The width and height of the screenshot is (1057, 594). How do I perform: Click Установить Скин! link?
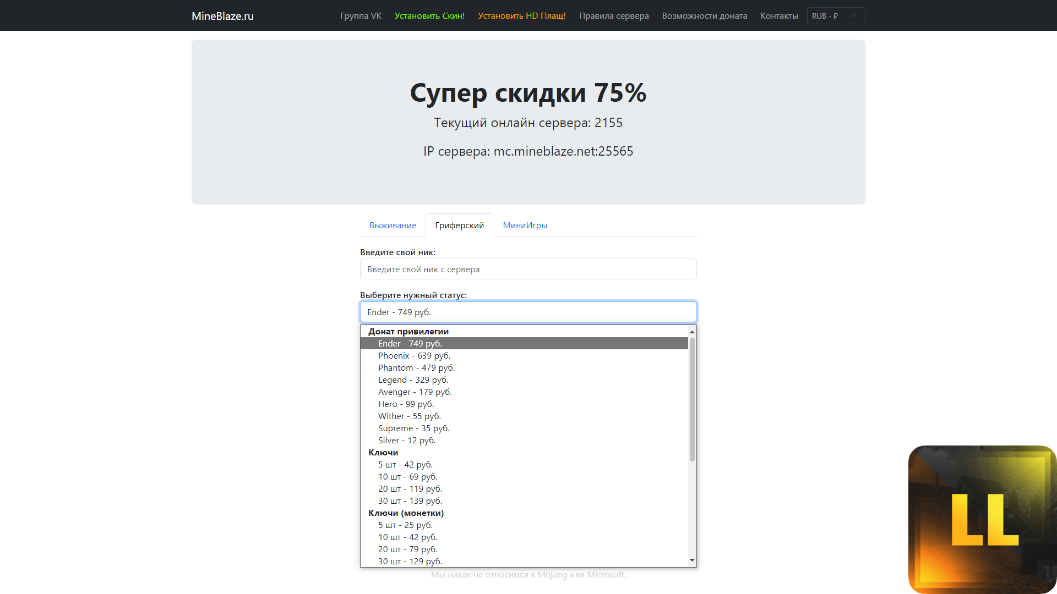(x=429, y=16)
